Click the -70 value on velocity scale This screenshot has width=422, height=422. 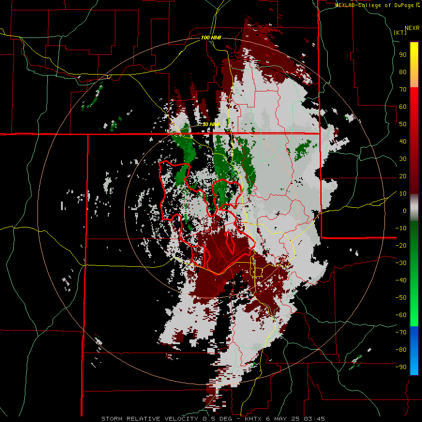[x=401, y=332]
